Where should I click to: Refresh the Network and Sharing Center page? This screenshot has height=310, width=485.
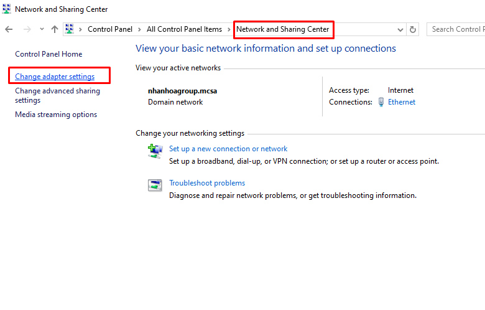coord(413,29)
